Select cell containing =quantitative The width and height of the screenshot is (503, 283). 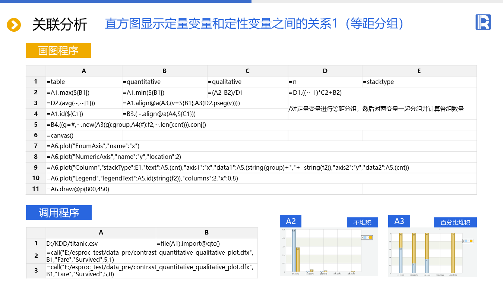pyautogui.click(x=165, y=82)
